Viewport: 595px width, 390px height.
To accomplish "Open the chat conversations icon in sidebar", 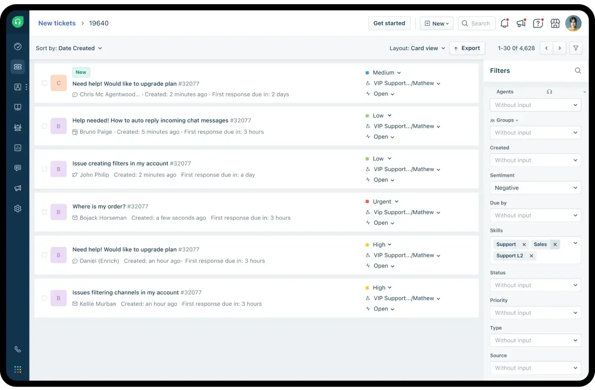I will point(18,168).
